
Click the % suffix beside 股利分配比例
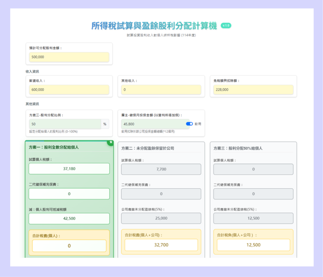(105, 124)
